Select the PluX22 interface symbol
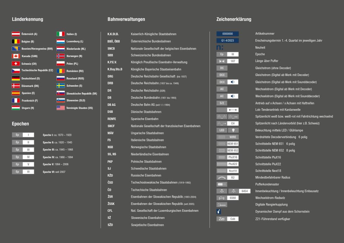Screen dimensions: 344x243 (x=227, y=164)
